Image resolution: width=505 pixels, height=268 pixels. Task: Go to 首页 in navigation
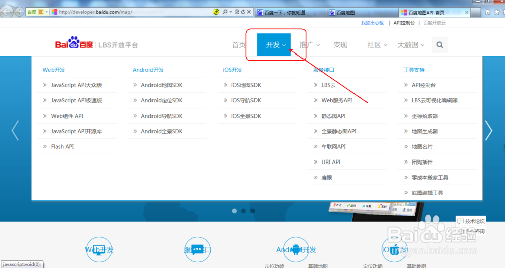click(239, 45)
